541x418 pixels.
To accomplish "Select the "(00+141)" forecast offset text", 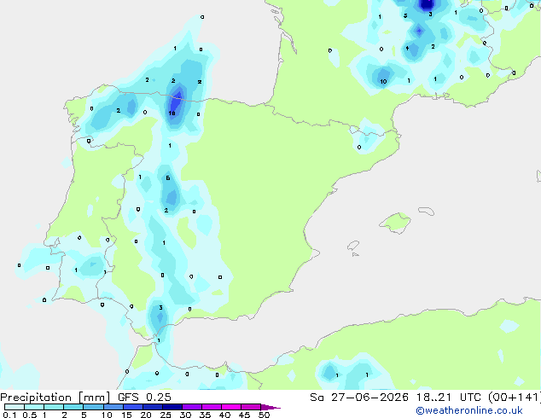I will (x=515, y=398).
